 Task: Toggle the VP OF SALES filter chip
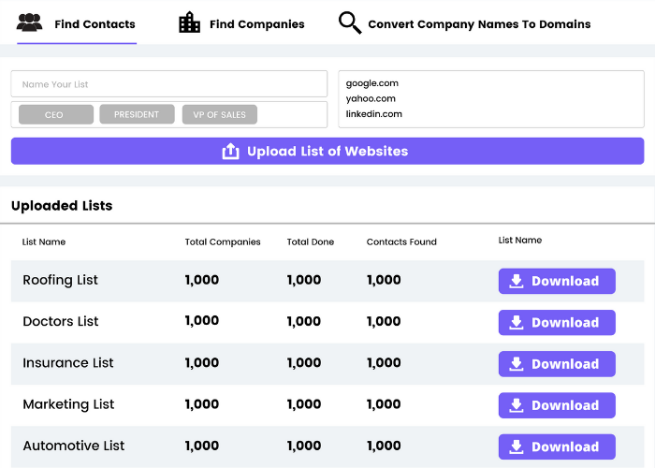(219, 115)
